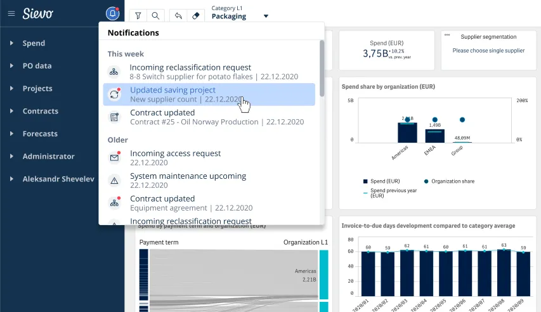Click the undo arrow icon
This screenshot has width=541, height=312.
tap(178, 16)
